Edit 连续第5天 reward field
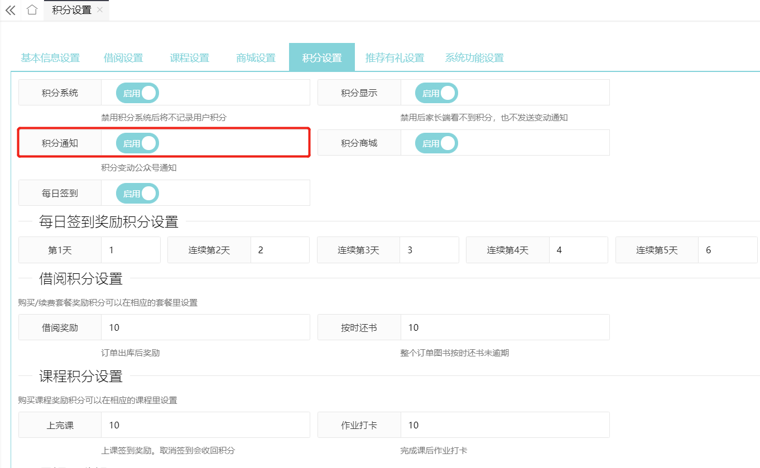This screenshot has width=760, height=468. click(x=728, y=250)
